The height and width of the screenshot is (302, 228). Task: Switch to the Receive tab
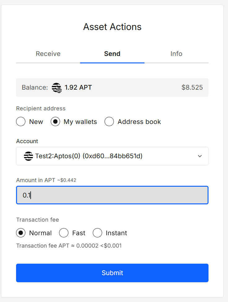pos(48,54)
